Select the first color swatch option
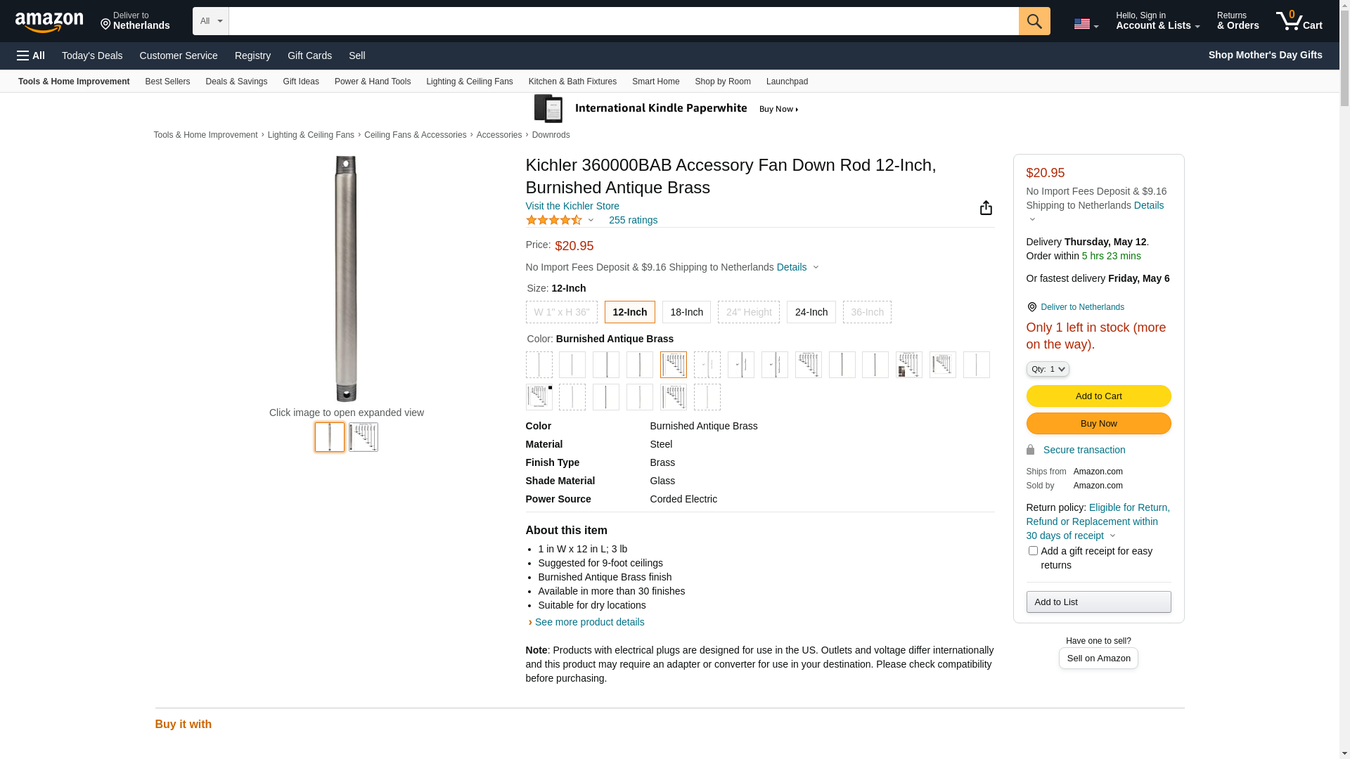Viewport: 1350px width, 759px height. click(x=539, y=365)
